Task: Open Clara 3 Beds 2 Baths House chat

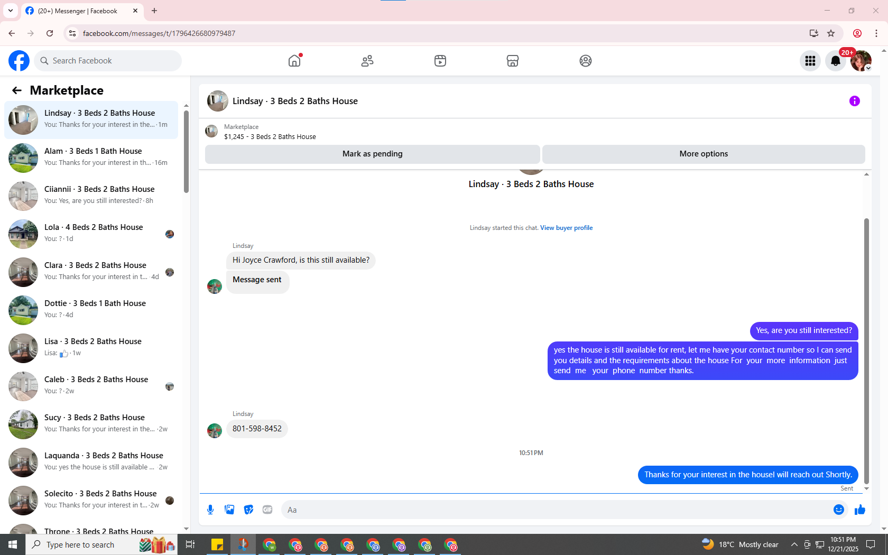Action: 91,272
